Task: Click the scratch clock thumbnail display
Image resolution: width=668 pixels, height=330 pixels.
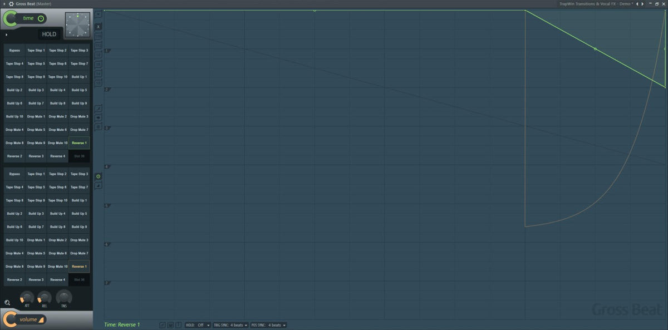Action: [x=77, y=24]
